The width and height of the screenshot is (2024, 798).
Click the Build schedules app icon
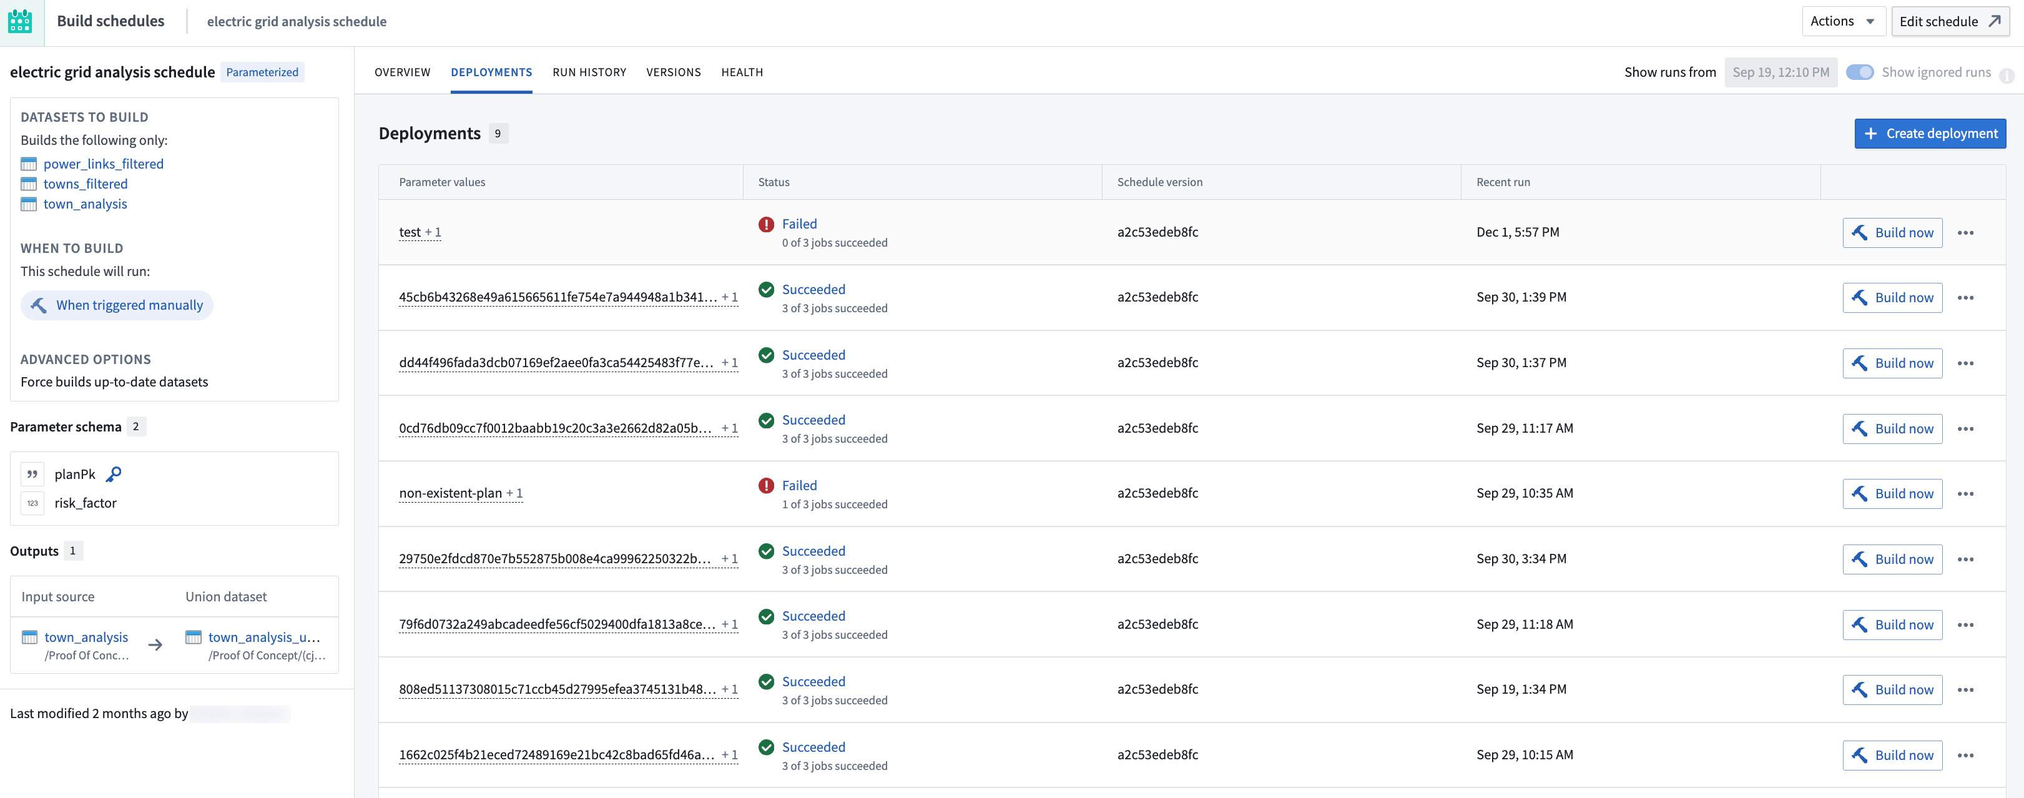point(21,21)
